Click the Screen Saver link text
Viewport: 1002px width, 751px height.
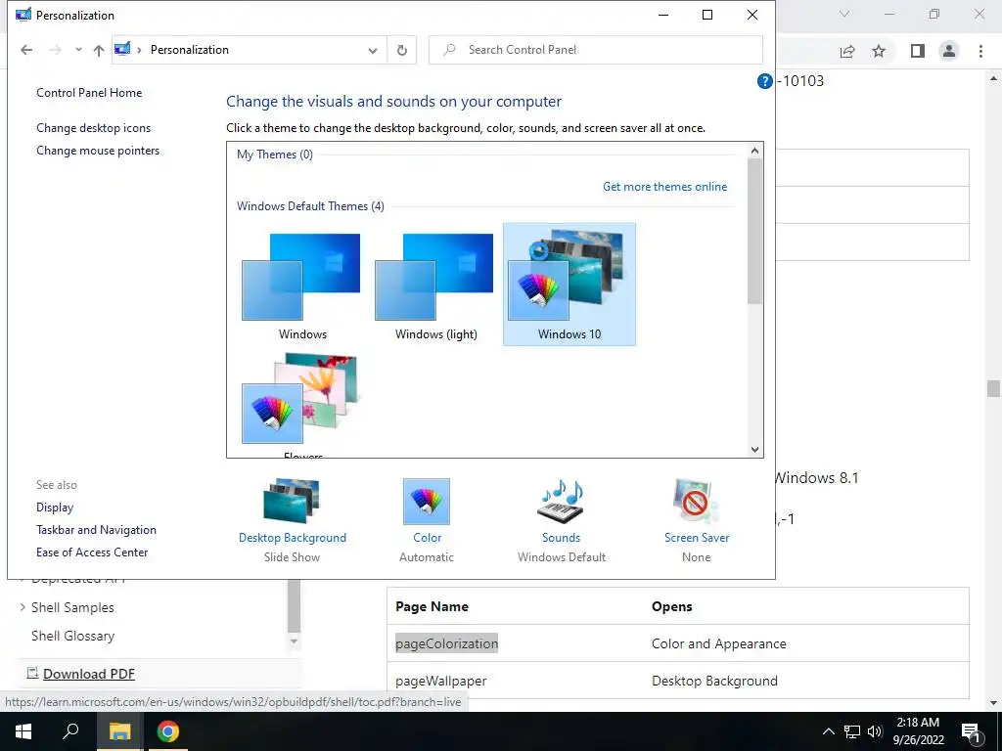[x=696, y=538]
